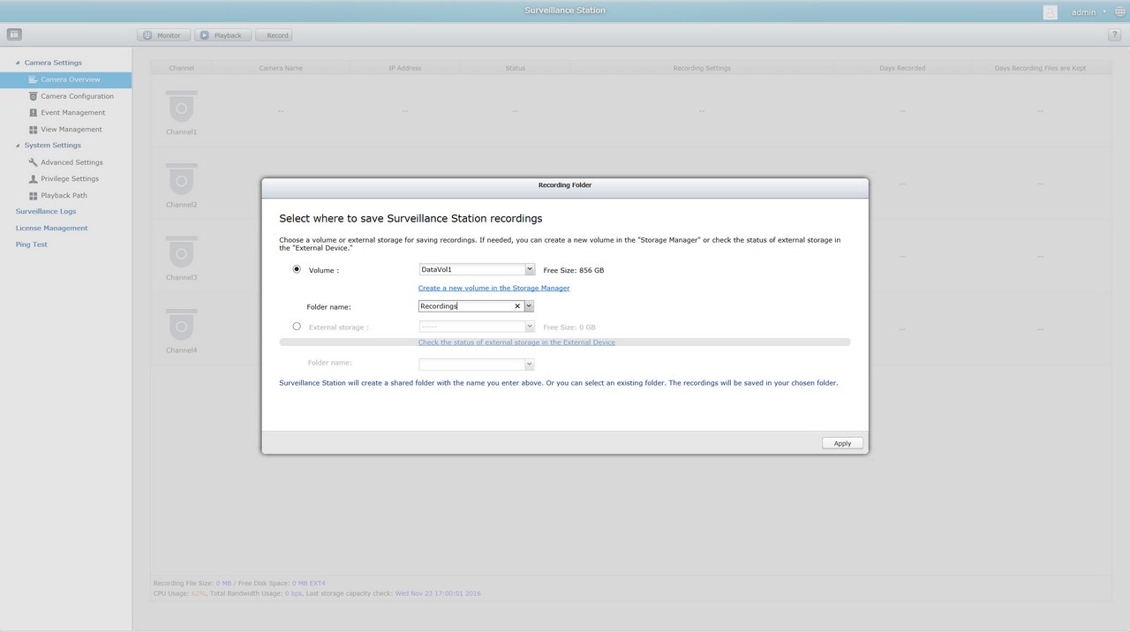
Task: Click the Camera Configuration camera icon
Action: point(34,96)
